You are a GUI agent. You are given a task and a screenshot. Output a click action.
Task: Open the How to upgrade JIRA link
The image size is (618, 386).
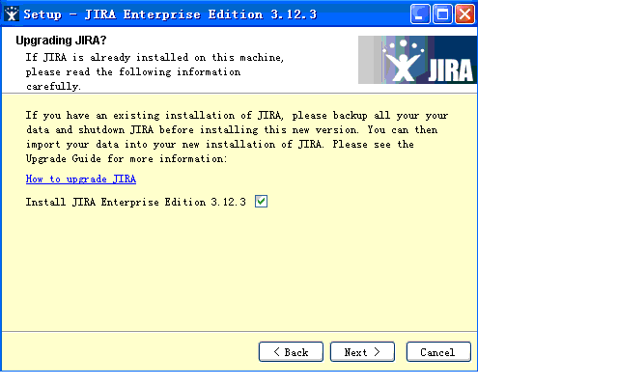point(81,179)
